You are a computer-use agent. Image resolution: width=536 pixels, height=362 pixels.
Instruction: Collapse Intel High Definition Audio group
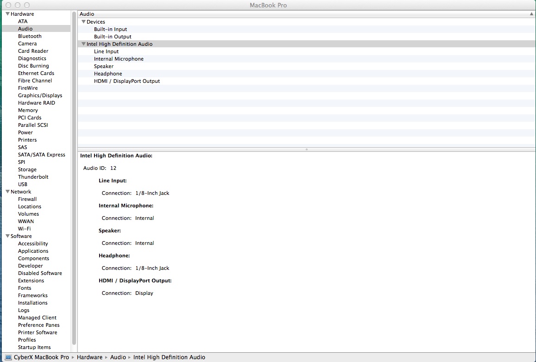click(x=83, y=44)
